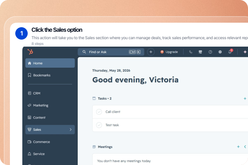This screenshot has width=248, height=165.
Task: Add a new meeting with plus icon
Action: [238, 147]
